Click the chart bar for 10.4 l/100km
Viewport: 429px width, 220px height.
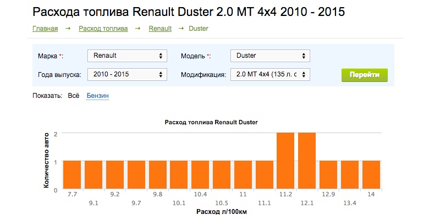tap(200, 175)
